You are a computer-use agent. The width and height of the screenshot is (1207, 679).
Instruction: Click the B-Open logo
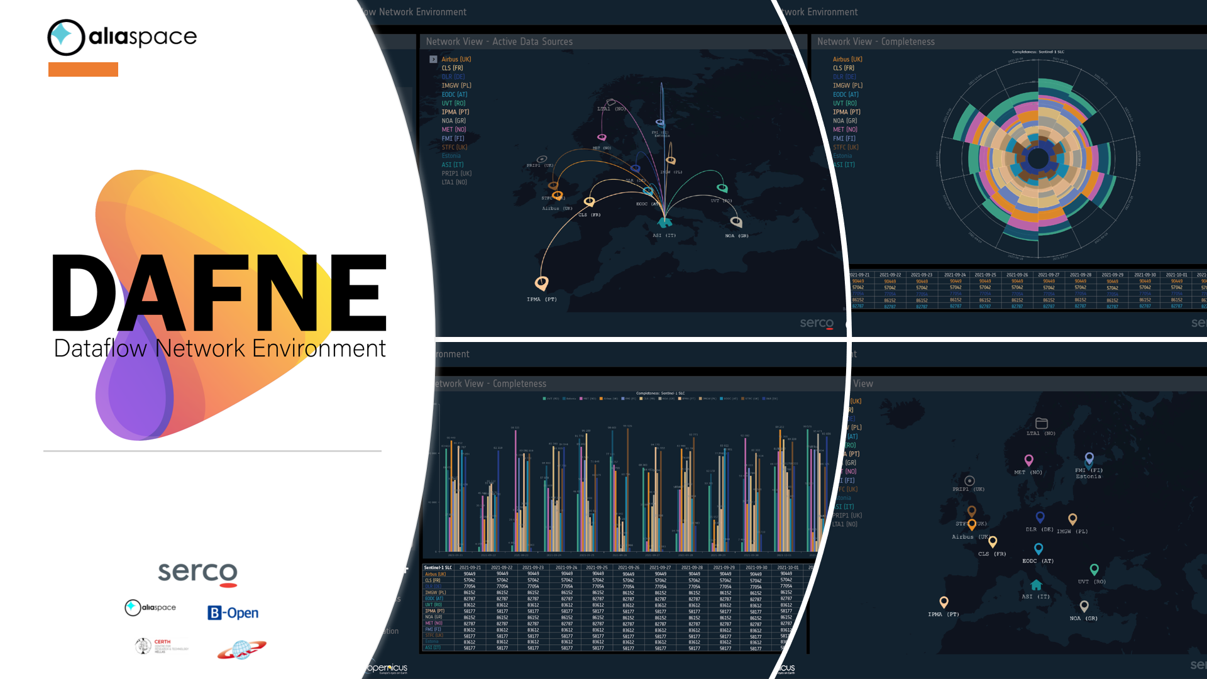tap(233, 612)
